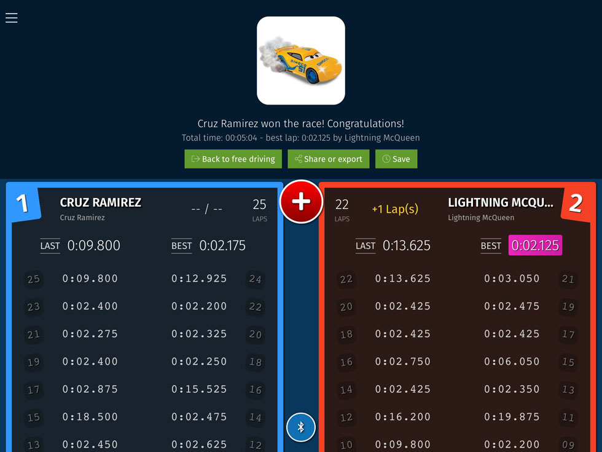Select the red lane 2 badge
The width and height of the screenshot is (602, 452).
pos(576,203)
